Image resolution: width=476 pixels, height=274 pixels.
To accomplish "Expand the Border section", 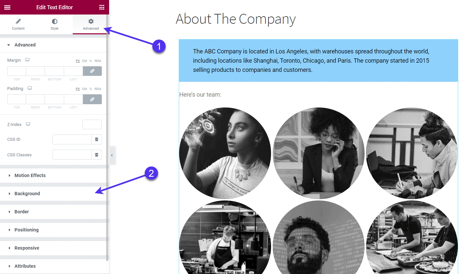I will click(22, 212).
